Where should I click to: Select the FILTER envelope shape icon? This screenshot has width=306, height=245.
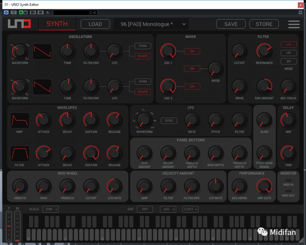(x=20, y=154)
